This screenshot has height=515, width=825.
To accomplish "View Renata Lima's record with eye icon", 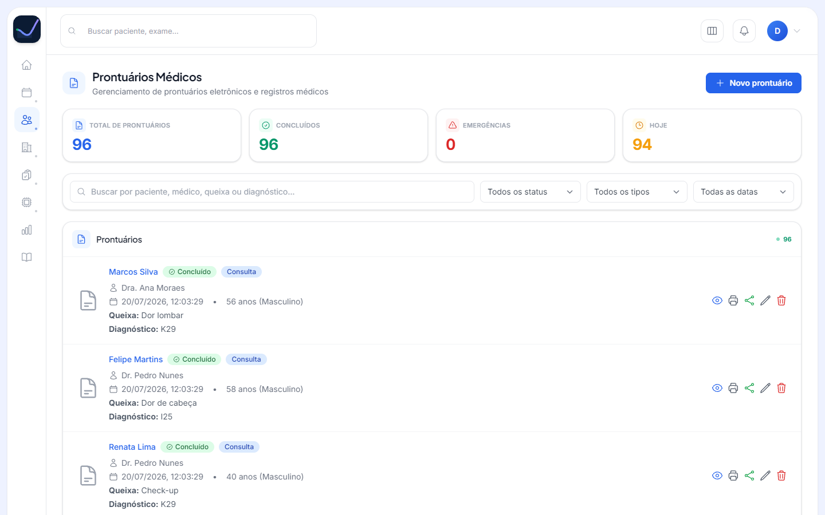I will click(717, 476).
